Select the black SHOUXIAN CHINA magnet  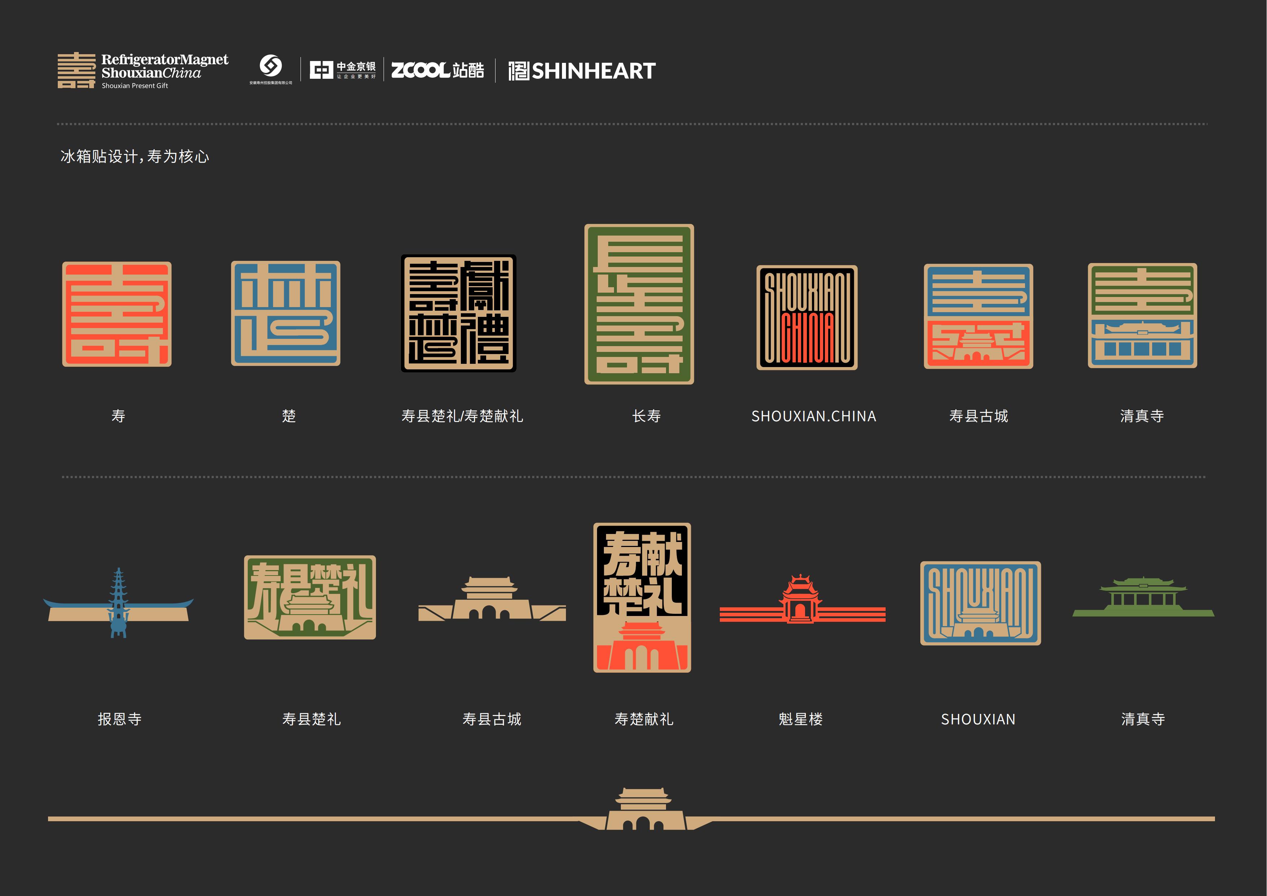(x=806, y=318)
